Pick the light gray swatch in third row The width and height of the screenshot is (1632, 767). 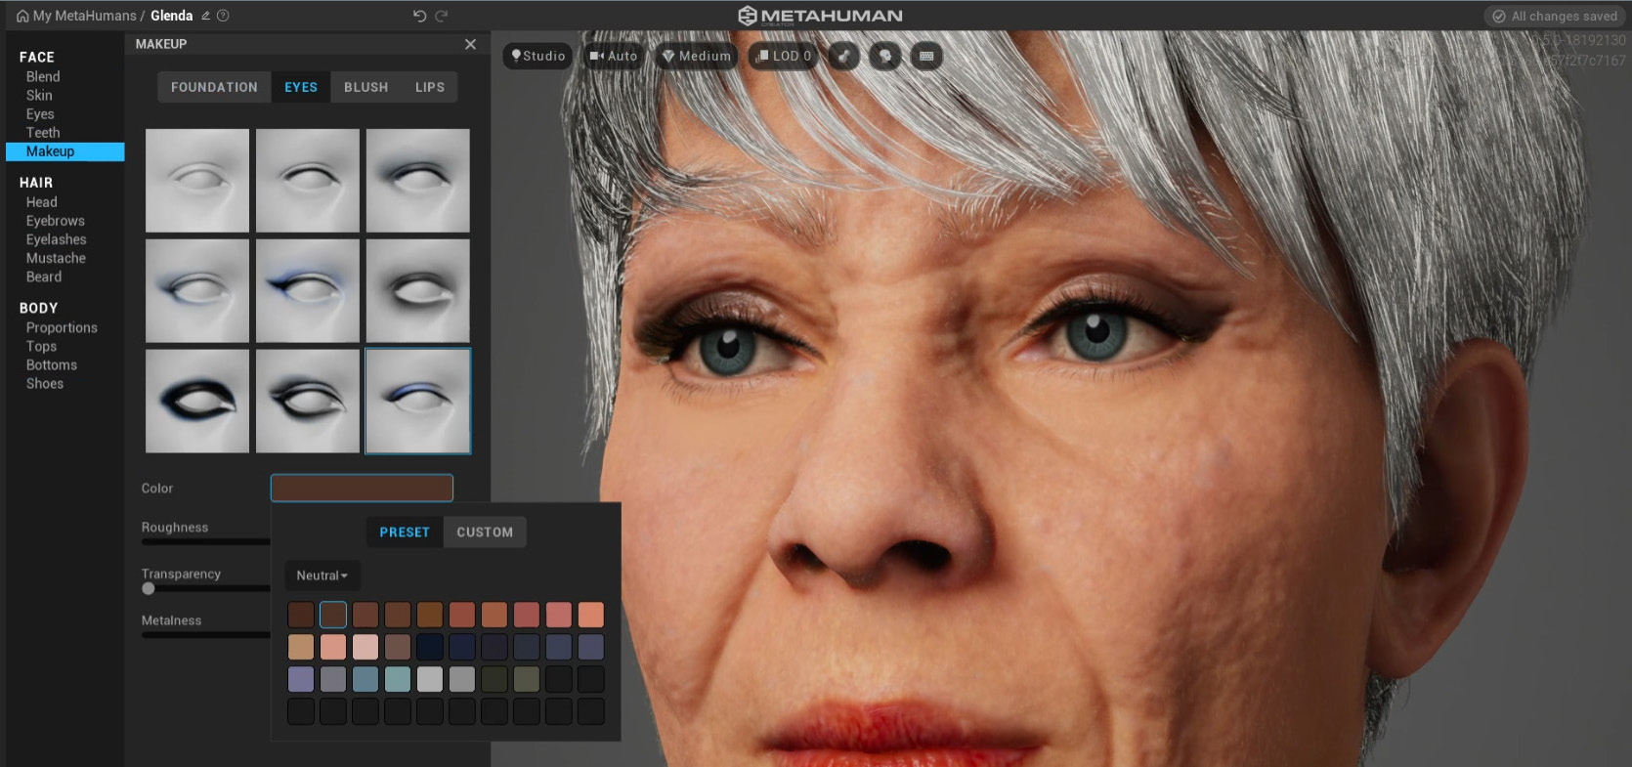pos(430,679)
